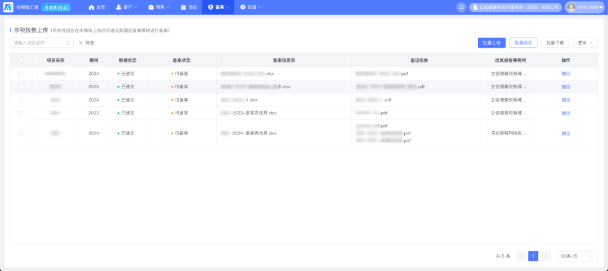
Task: Focus the 请输入项目名称 search field
Action: (x=42, y=43)
